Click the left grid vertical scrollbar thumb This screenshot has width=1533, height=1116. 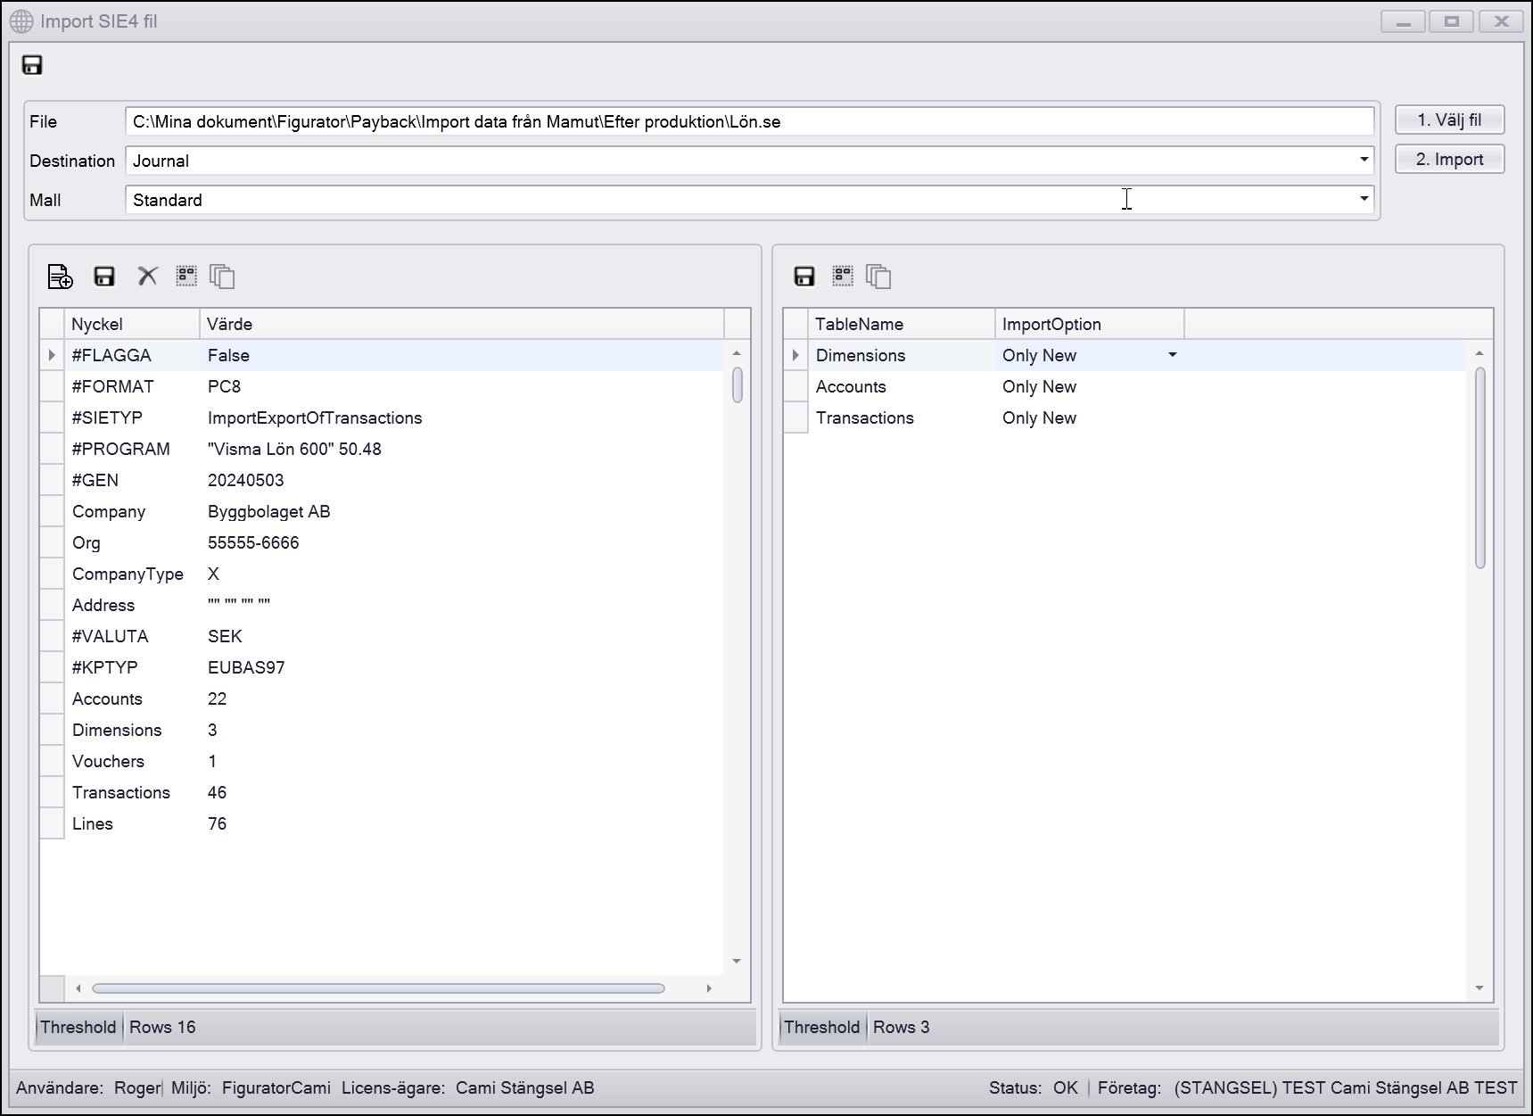click(x=738, y=384)
